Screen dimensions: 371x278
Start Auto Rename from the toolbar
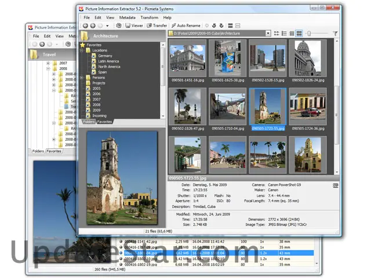(x=185, y=26)
